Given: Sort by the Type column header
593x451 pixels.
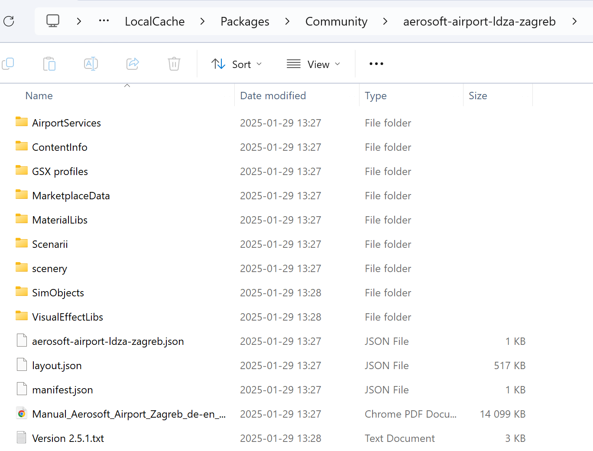Looking at the screenshot, I should point(376,96).
